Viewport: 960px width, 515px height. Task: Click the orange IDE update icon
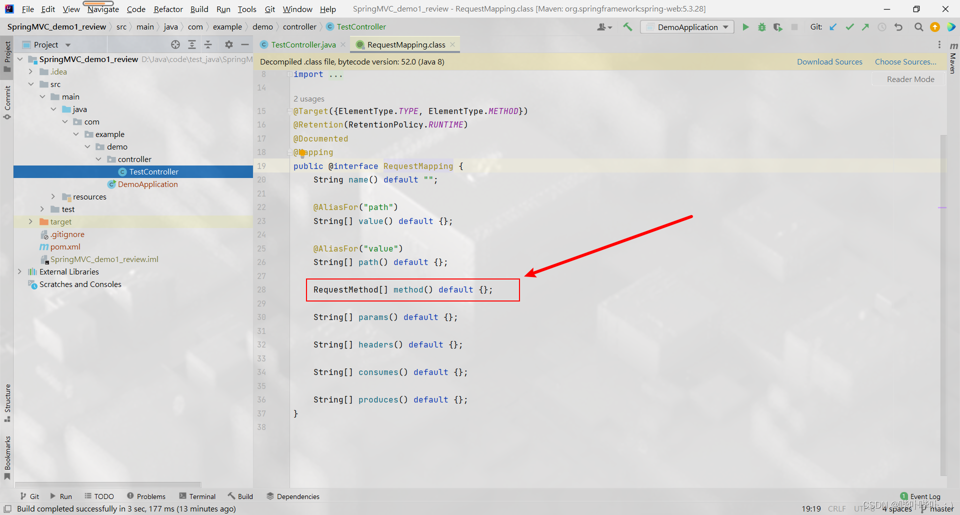click(935, 27)
